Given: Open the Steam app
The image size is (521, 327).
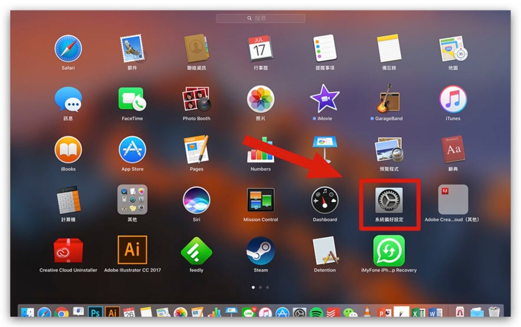Looking at the screenshot, I should [260, 250].
